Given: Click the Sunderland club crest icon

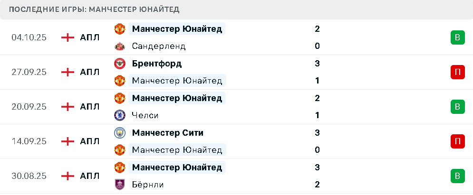Looking at the screenshot, I should click(119, 46).
